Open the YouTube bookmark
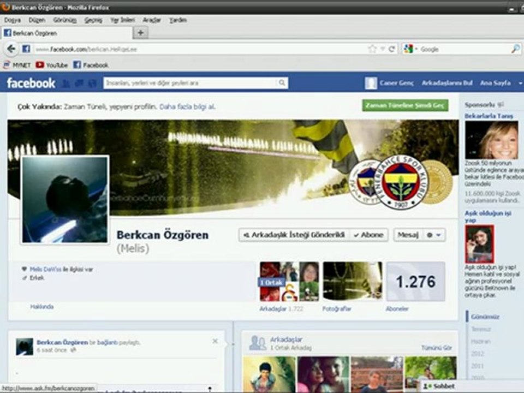Viewport: 524px width, 393px height. [52, 65]
